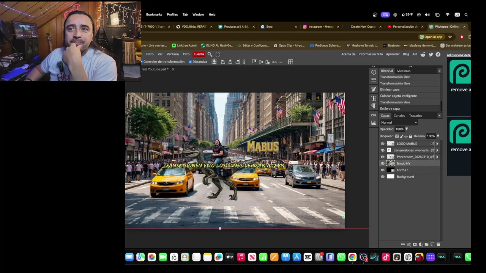
Task: Open the Blog link
Action: point(406,54)
